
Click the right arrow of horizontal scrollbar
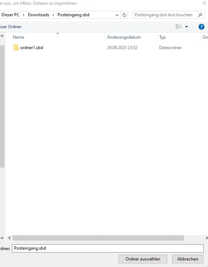tap(206, 238)
